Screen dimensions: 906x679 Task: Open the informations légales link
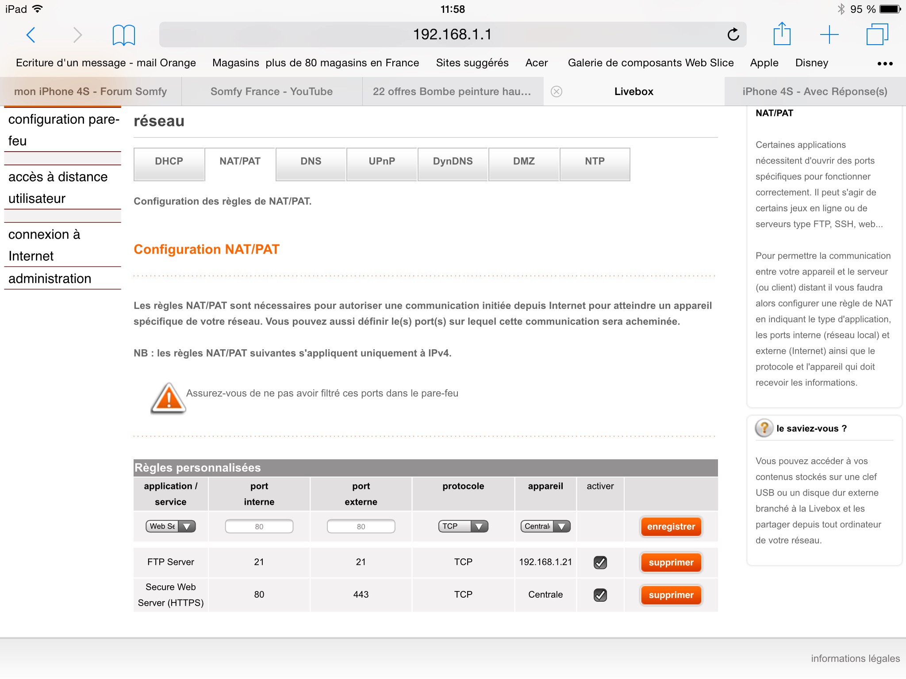[x=855, y=658]
